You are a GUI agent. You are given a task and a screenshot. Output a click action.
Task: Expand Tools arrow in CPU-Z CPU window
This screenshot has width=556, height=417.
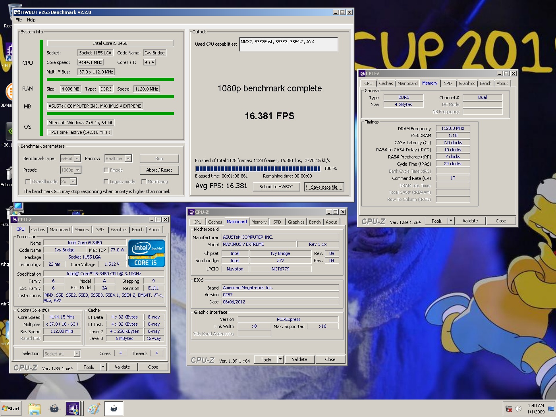(103, 367)
